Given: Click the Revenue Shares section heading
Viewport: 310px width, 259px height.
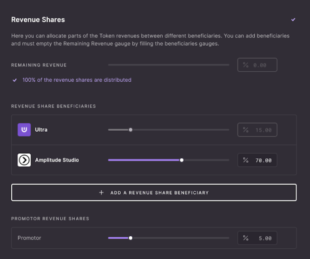Looking at the screenshot, I should 38,20.
